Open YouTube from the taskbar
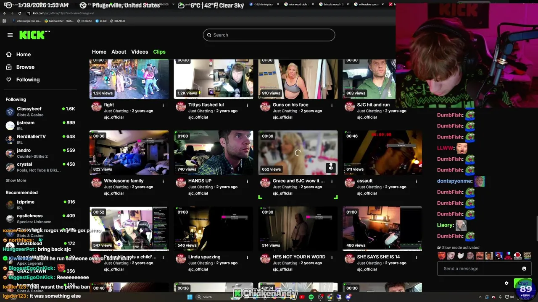Screen dimensions: 538x302 click(x=302, y=297)
